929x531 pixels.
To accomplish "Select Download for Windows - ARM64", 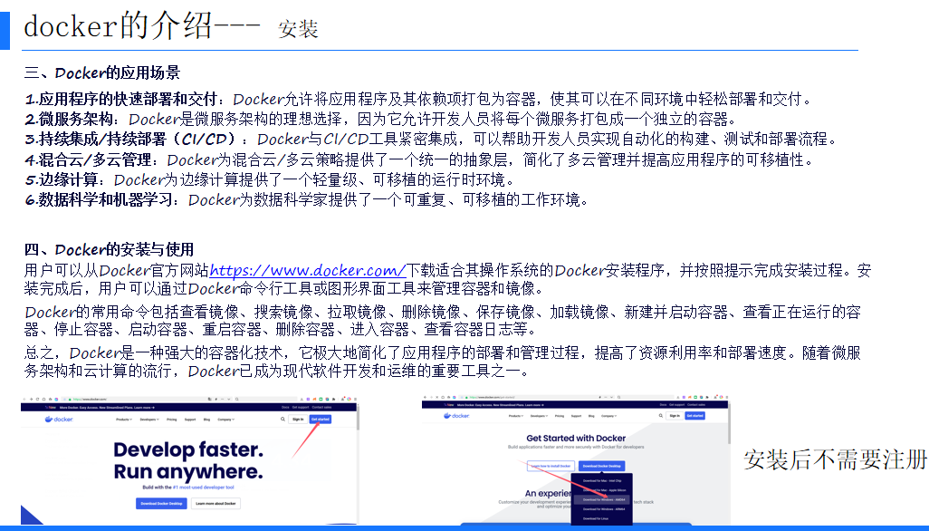I will tap(602, 509).
